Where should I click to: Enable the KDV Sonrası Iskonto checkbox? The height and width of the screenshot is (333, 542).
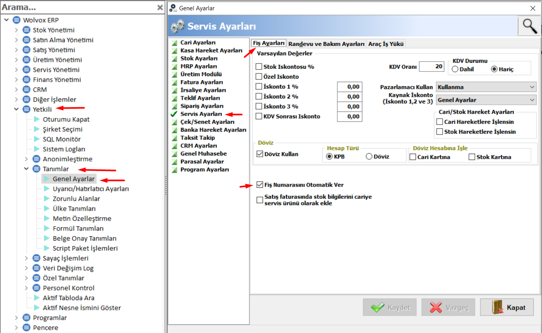[x=259, y=116]
